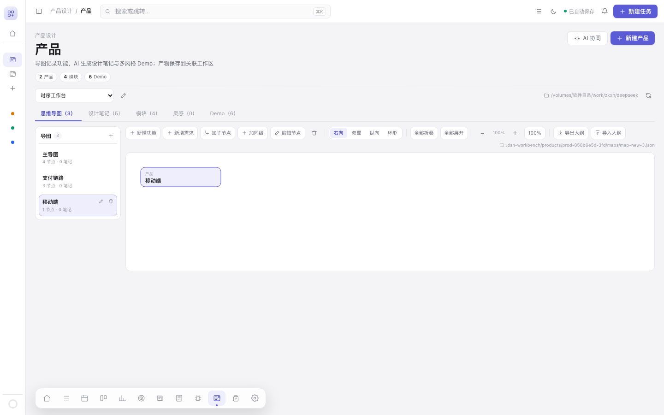Open the task list icon in dock
The height and width of the screenshot is (415, 664).
[x=66, y=398]
